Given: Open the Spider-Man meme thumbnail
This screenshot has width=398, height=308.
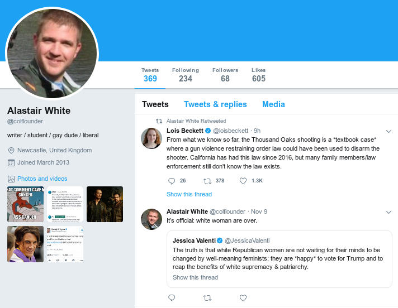Looking at the screenshot, I should click(x=25, y=204).
